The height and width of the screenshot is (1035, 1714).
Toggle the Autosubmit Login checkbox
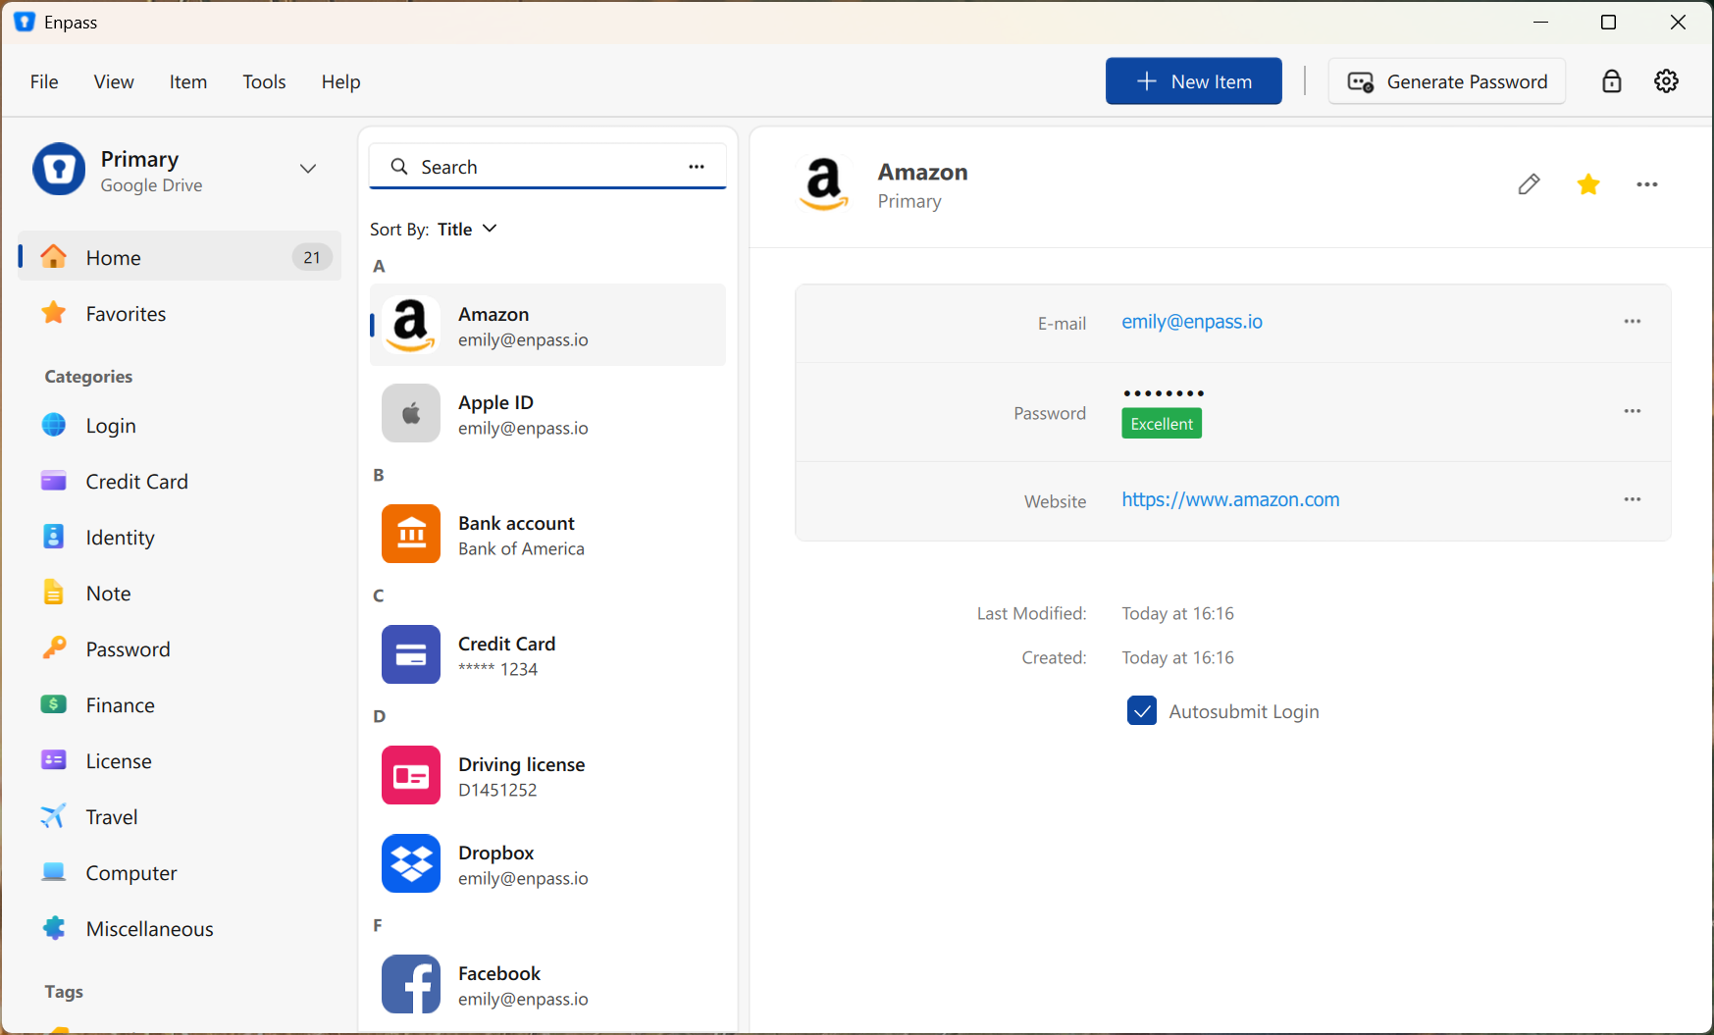pyautogui.click(x=1142, y=711)
